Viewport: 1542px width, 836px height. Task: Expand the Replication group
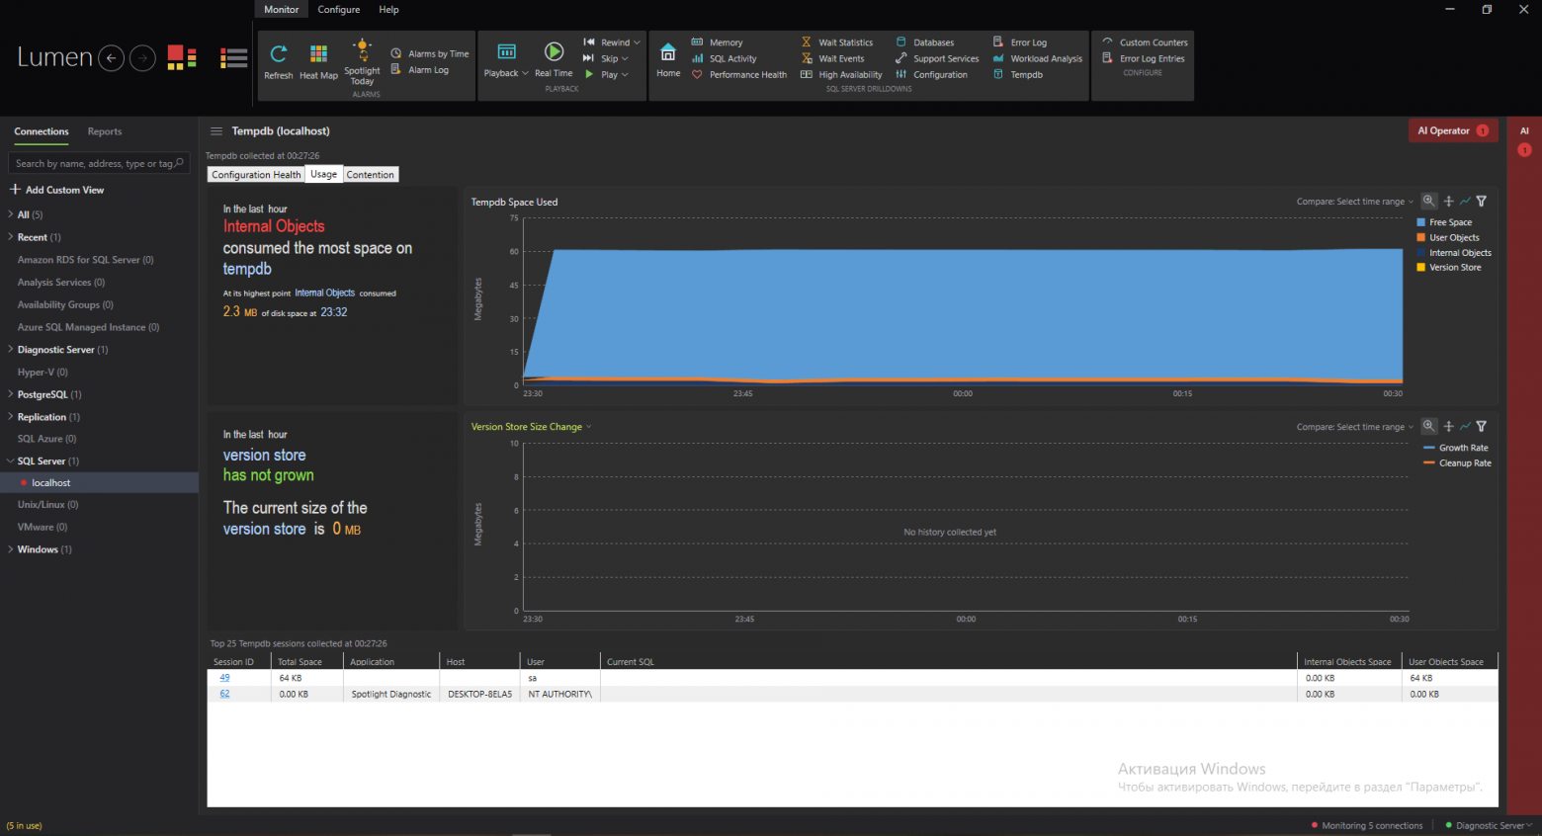[10, 416]
